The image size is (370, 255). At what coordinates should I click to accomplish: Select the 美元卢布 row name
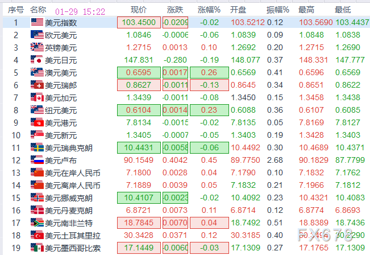[61, 161]
